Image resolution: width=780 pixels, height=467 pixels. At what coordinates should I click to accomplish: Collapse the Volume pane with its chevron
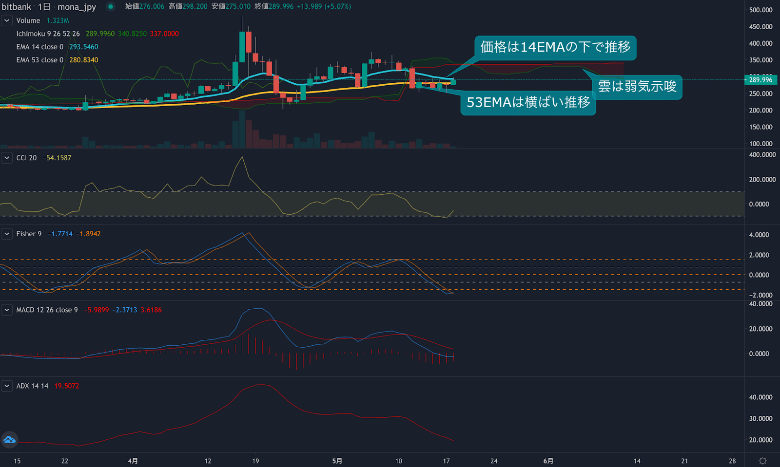coord(6,20)
